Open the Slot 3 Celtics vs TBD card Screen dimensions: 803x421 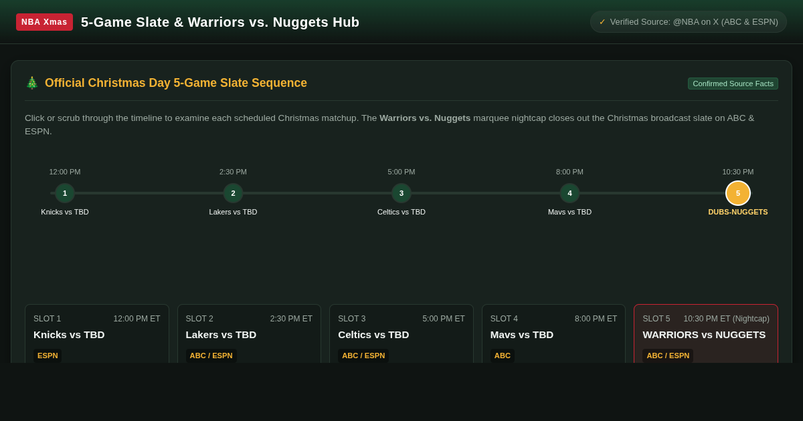[x=401, y=333]
